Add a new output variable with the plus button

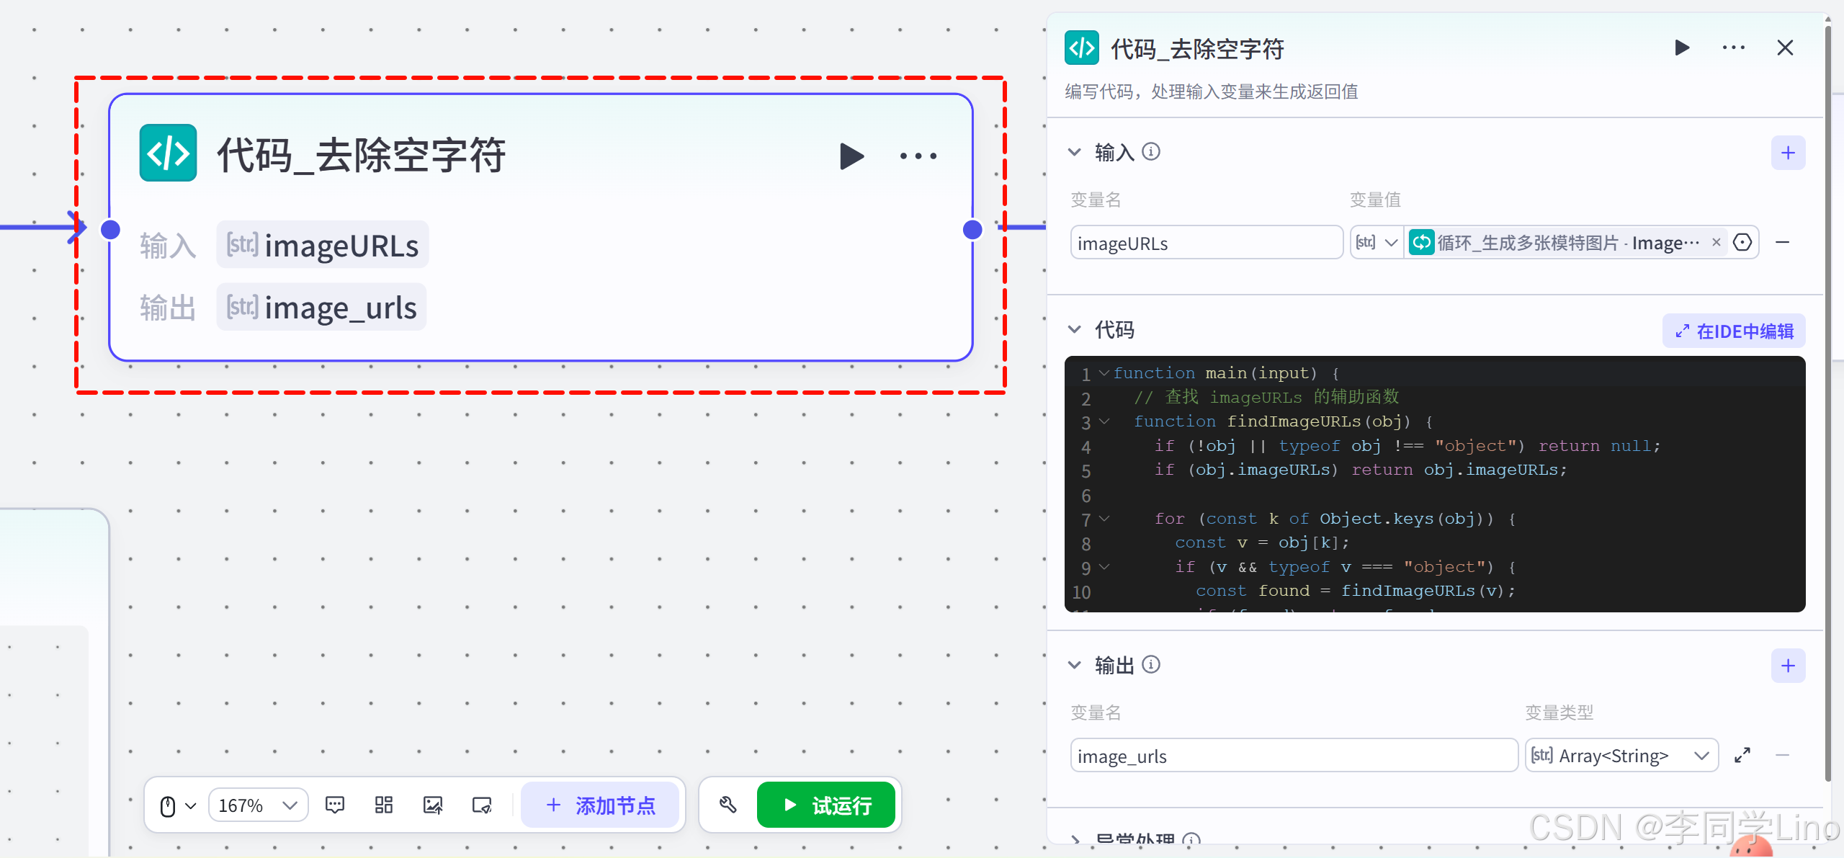(x=1788, y=666)
